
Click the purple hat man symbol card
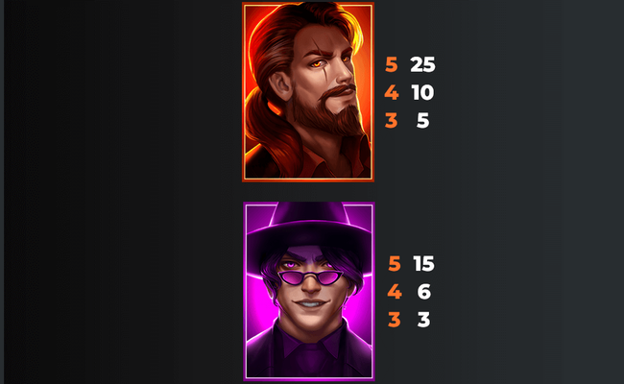click(x=309, y=291)
